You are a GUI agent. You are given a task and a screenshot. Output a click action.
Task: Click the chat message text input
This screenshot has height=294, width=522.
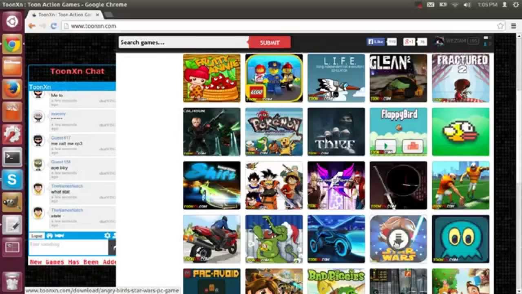click(68, 247)
